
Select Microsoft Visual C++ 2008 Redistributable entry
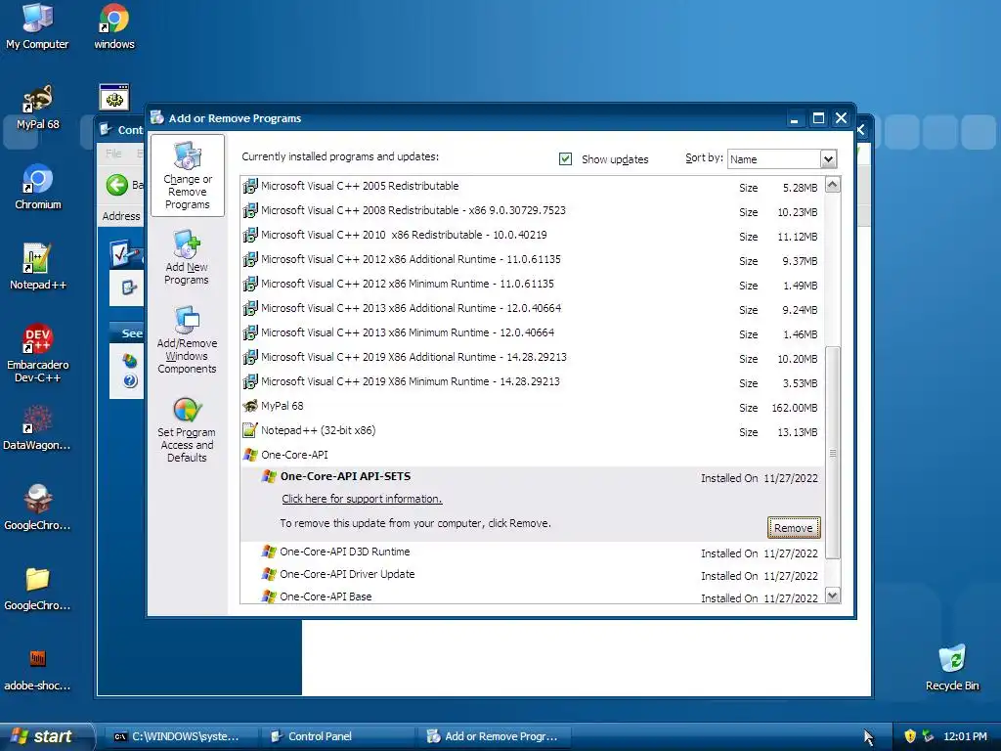531,211
